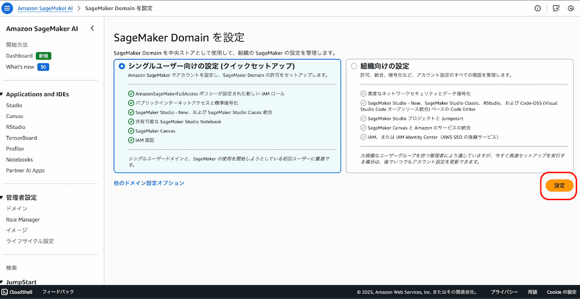580x299 pixels.
Task: Click SageMaker Domain を設定 breadcrumb text
Action: [119, 8]
